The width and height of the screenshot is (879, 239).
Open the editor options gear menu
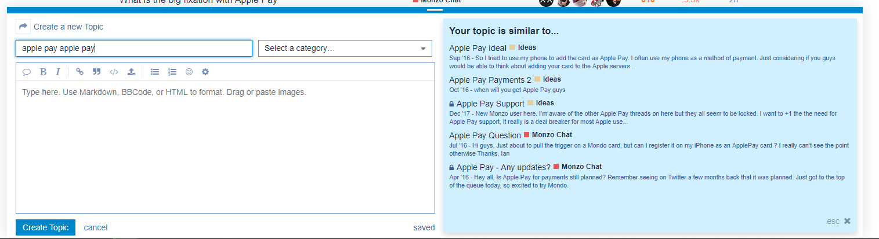tap(205, 72)
